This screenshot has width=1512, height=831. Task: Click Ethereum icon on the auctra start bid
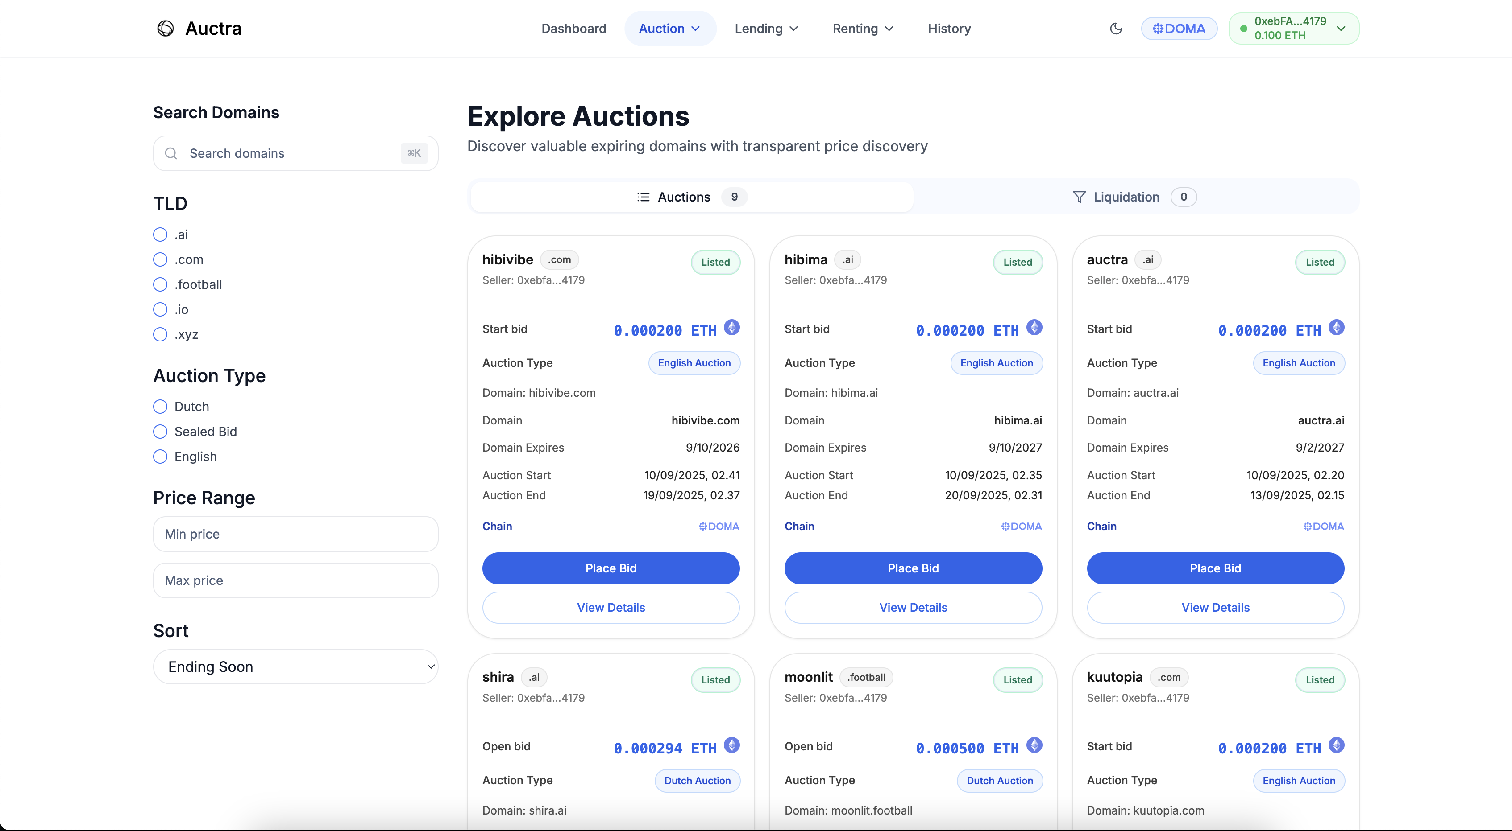1337,327
